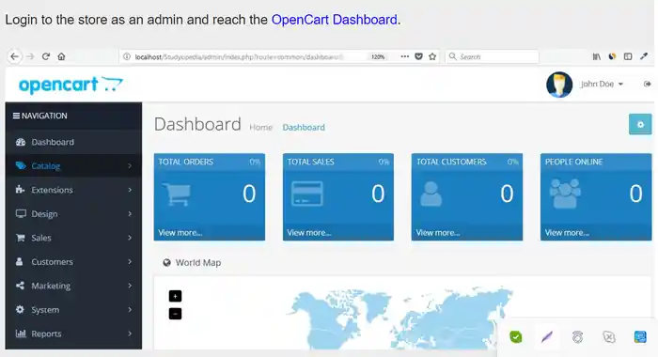Click the green shield checkmark tray icon
658x357 pixels.
click(x=516, y=337)
